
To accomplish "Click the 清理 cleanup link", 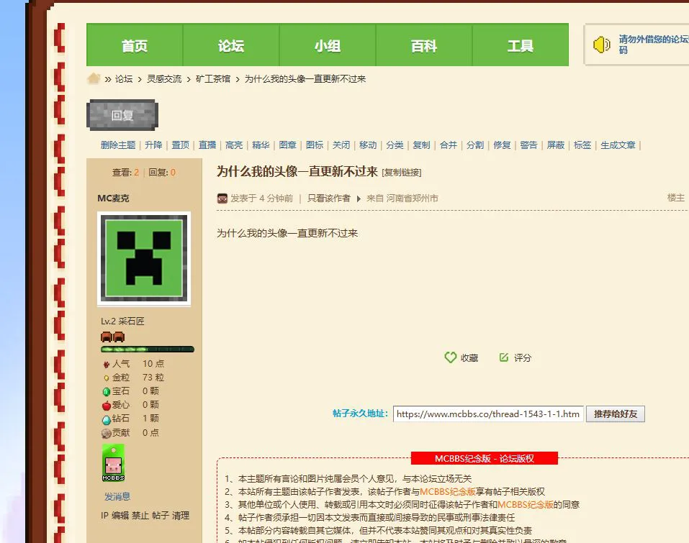I will point(181,516).
